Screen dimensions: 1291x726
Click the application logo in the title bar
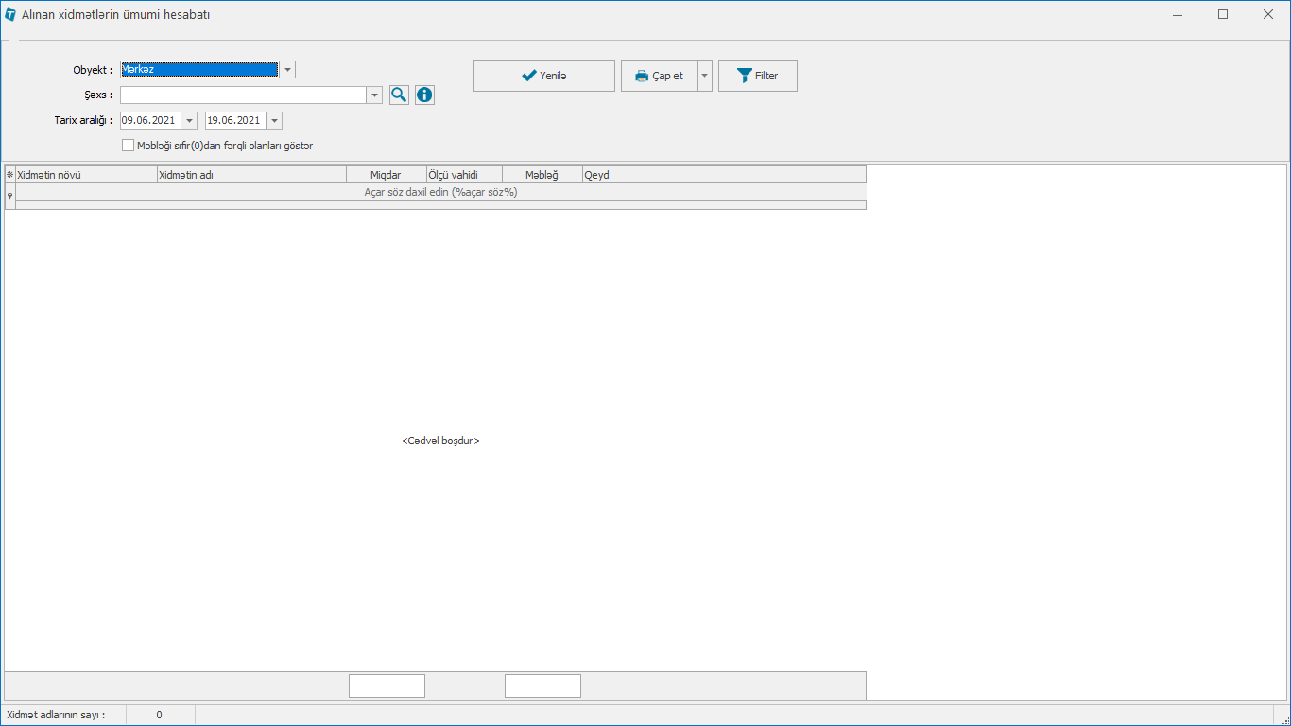click(10, 15)
